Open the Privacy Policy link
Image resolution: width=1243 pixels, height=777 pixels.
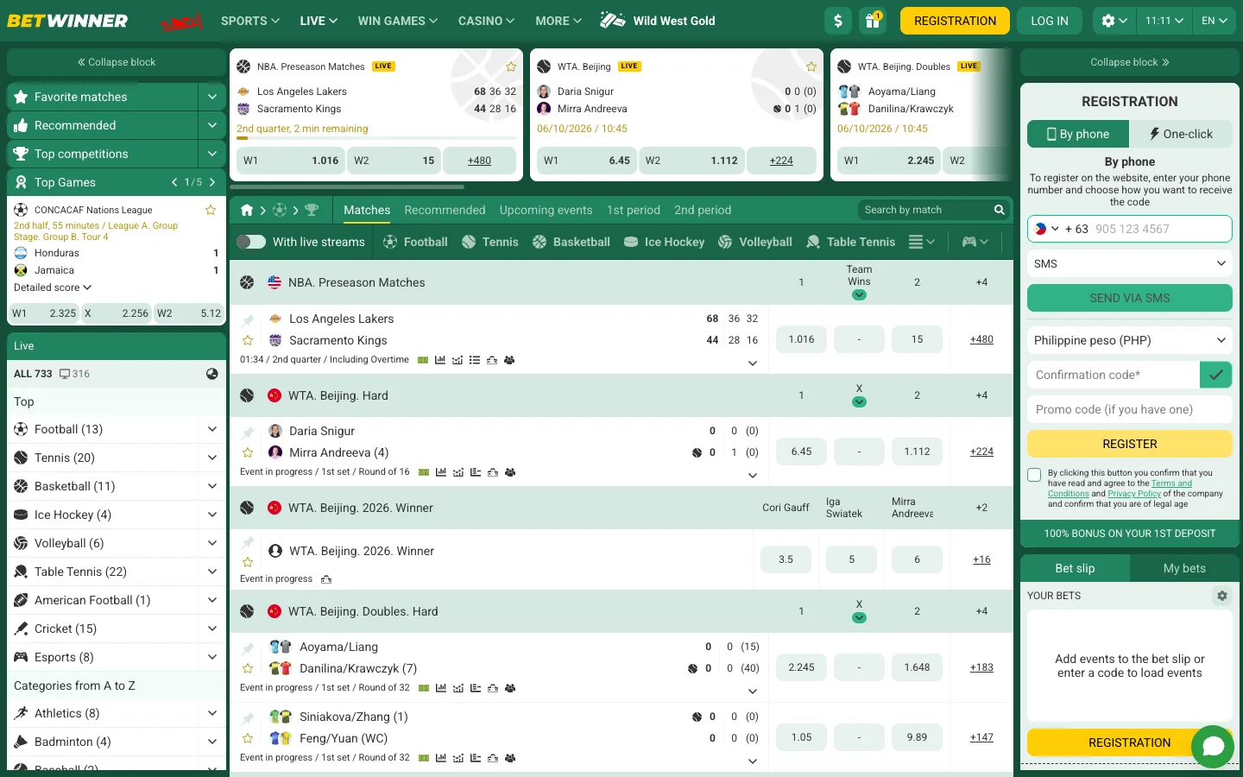(1134, 494)
